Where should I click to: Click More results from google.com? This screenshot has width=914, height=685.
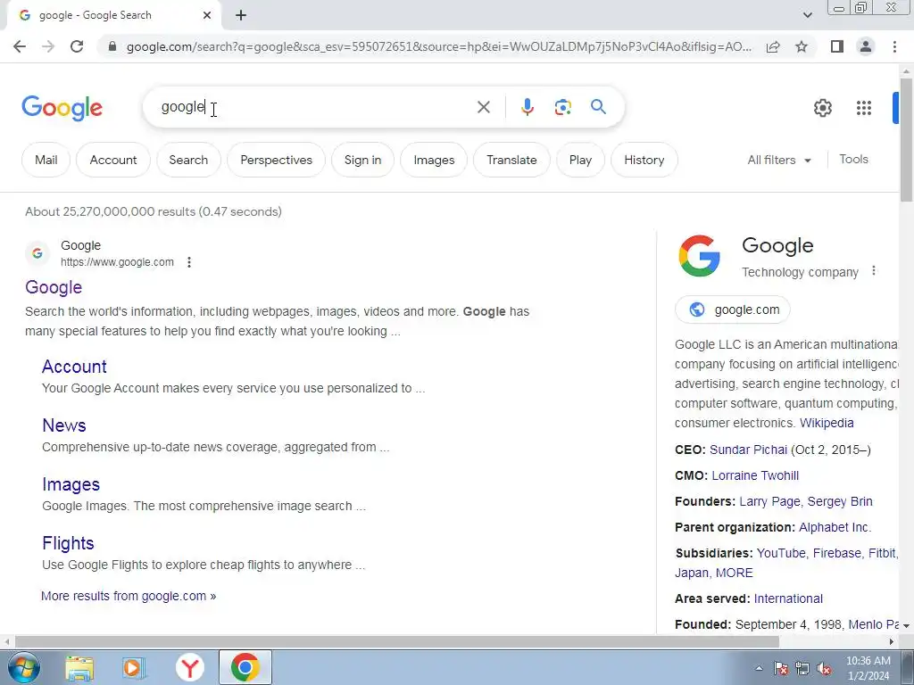click(129, 596)
